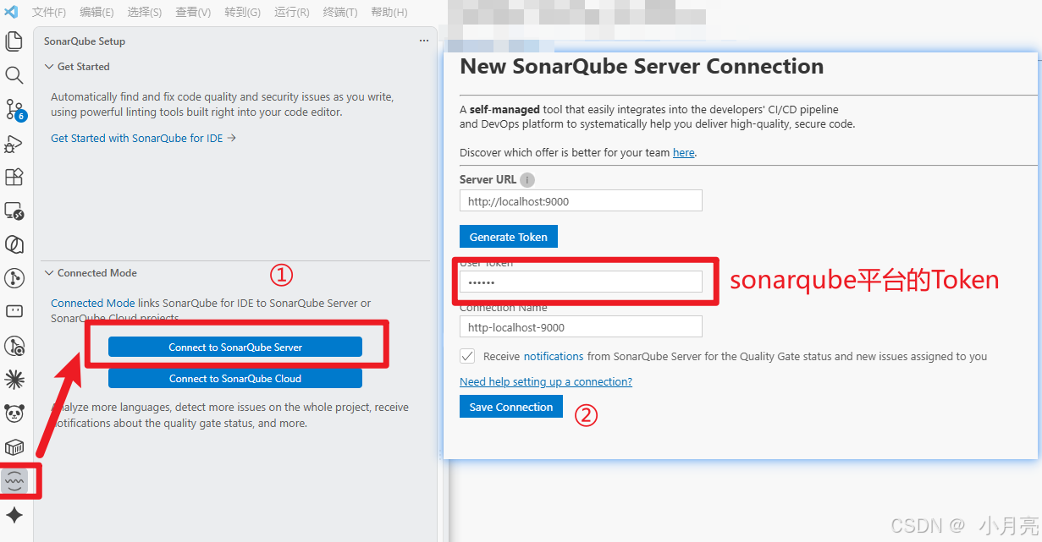Open the 'here' offer comparison link
1042x542 pixels.
coord(683,153)
